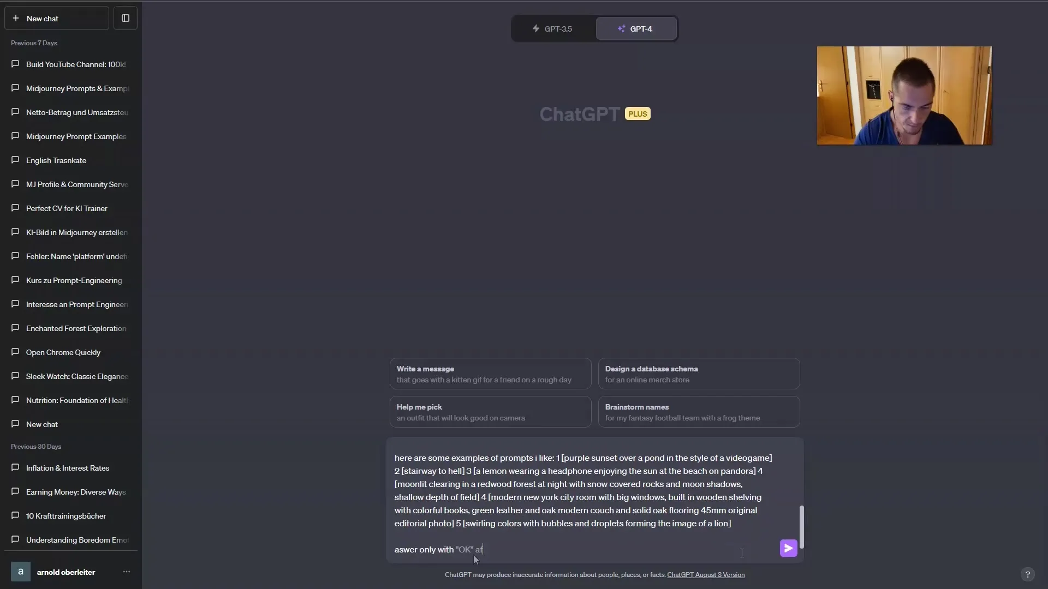Click the send message arrow icon
Viewport: 1048px width, 589px height.
788,548
